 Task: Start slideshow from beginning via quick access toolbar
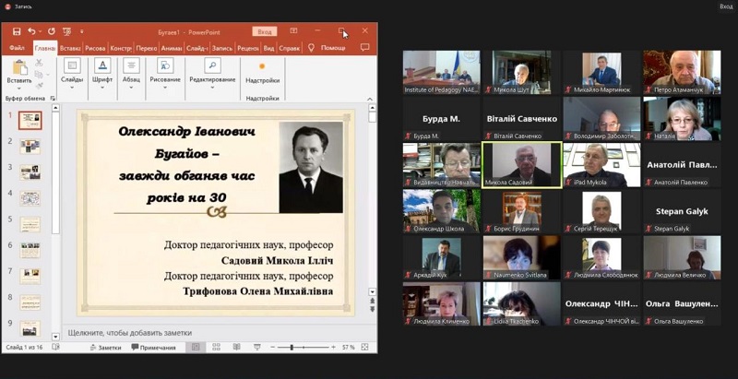point(66,31)
